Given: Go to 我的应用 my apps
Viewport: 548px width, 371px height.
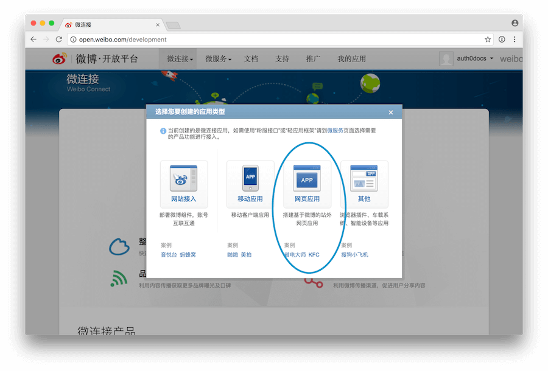Looking at the screenshot, I should point(351,58).
